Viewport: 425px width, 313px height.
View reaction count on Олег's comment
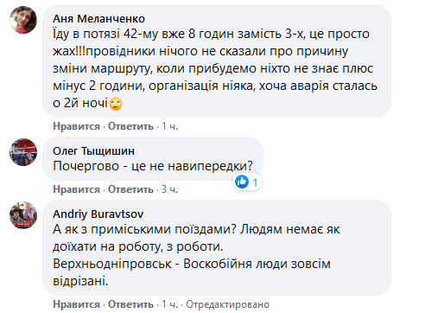(255, 182)
